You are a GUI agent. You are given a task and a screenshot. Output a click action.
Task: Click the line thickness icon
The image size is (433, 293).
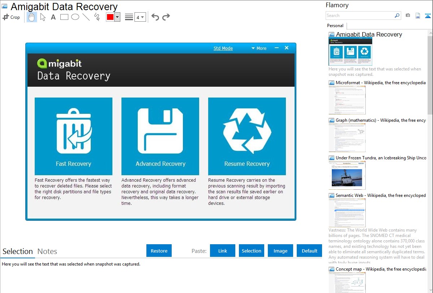(x=129, y=17)
